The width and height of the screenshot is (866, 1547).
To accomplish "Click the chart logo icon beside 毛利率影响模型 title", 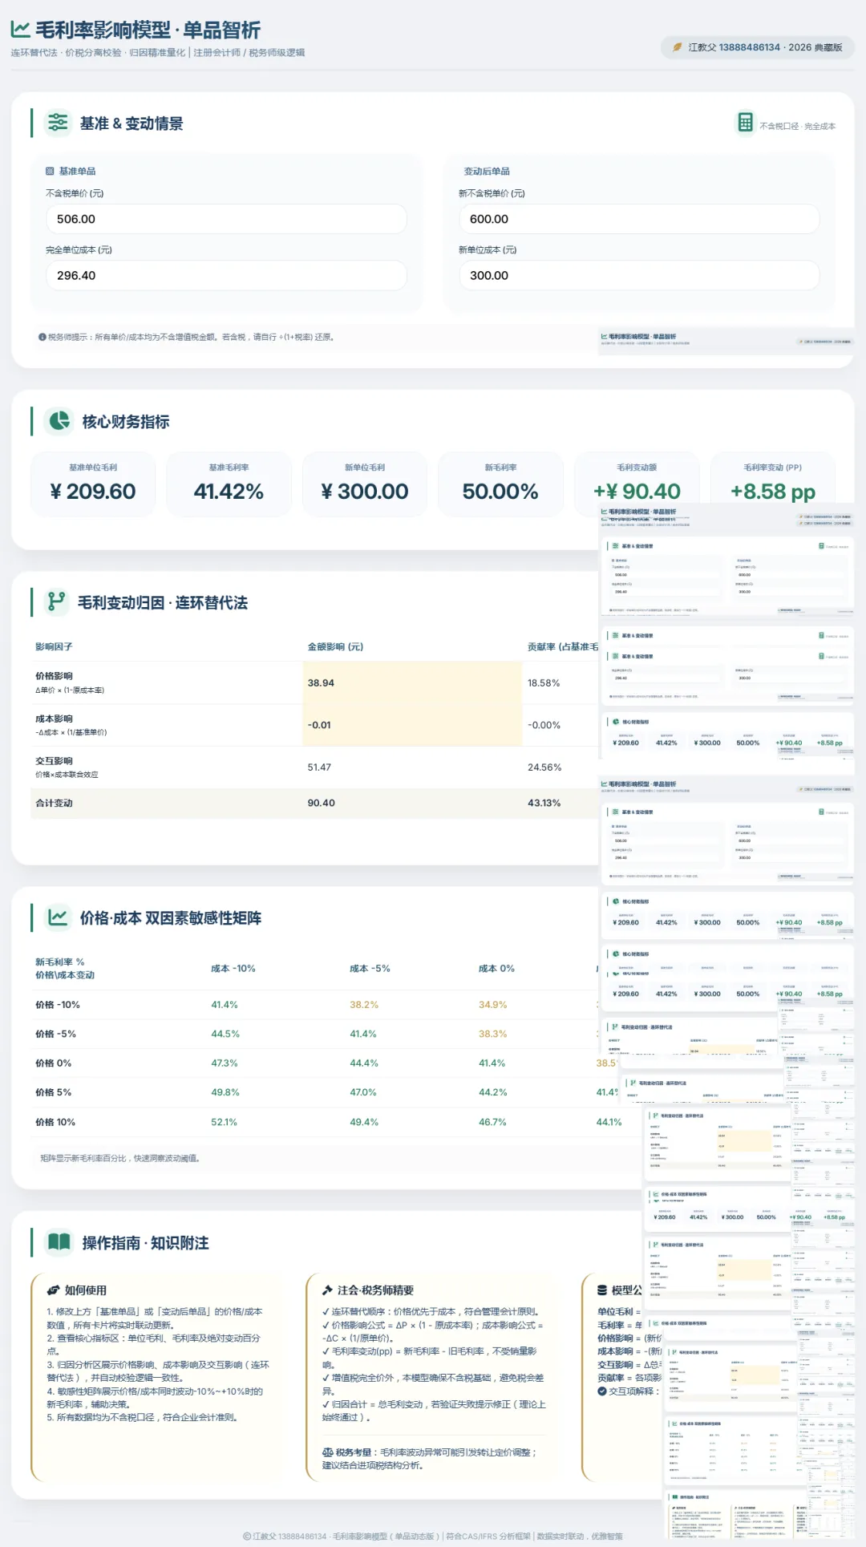I will tap(20, 30).
